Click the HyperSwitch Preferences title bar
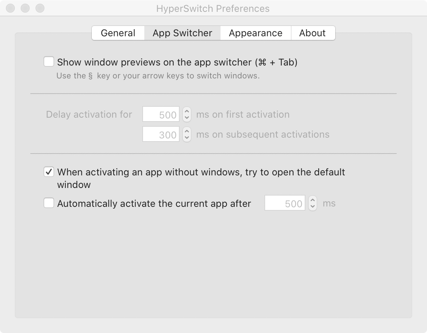 click(213, 8)
